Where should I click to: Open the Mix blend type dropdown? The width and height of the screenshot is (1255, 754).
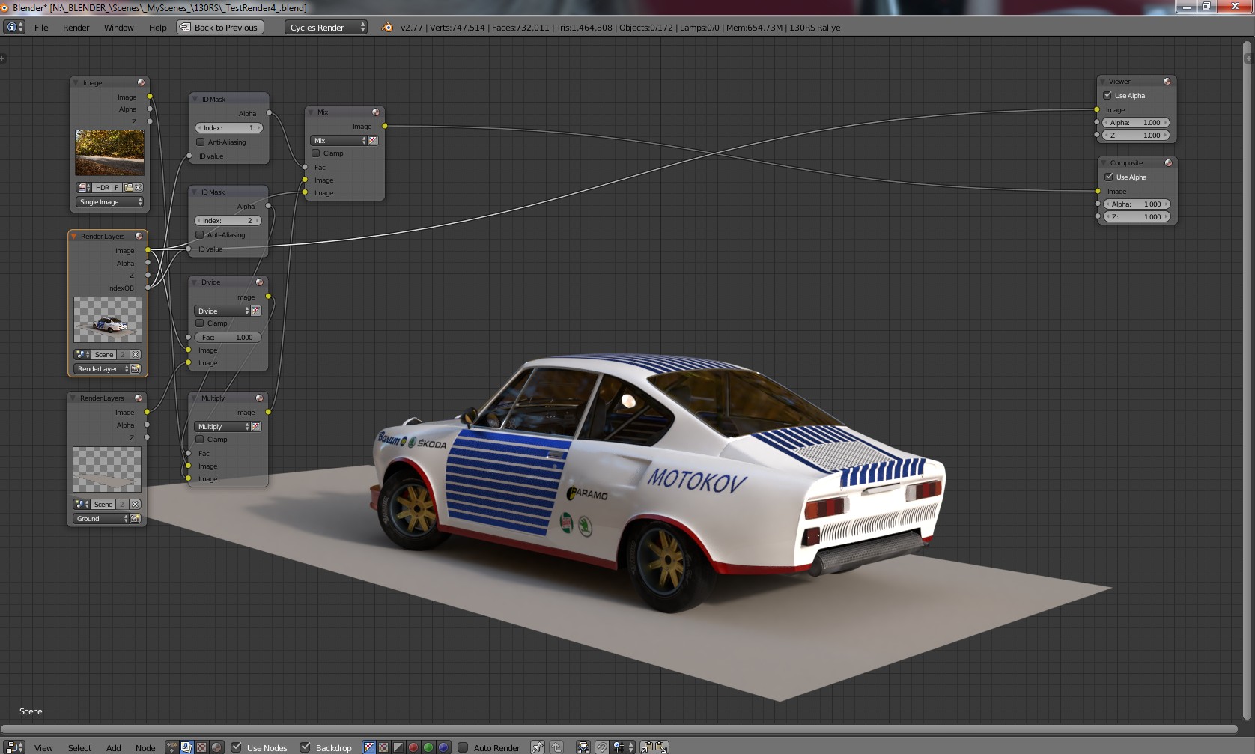coord(339,141)
